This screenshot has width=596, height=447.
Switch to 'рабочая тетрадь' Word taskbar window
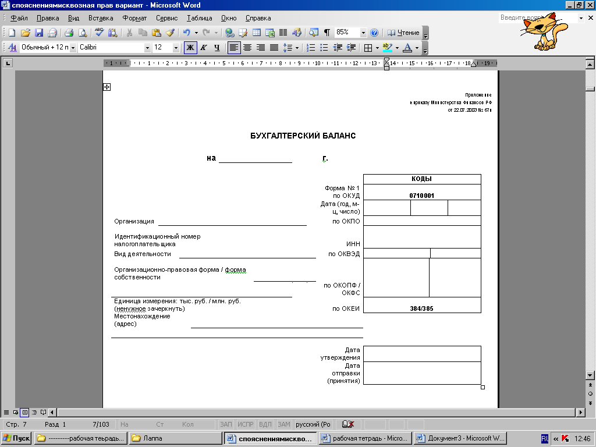tap(365, 438)
